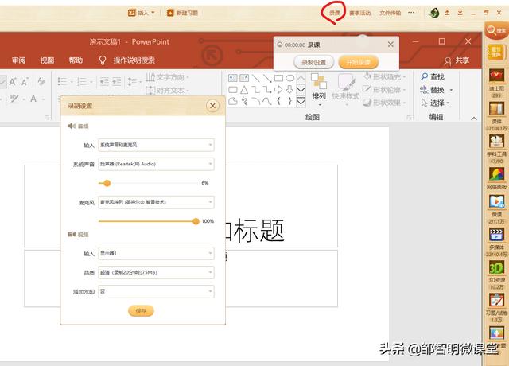
Task: Open the line spacing dropdown icon
Action: [x=134, y=81]
